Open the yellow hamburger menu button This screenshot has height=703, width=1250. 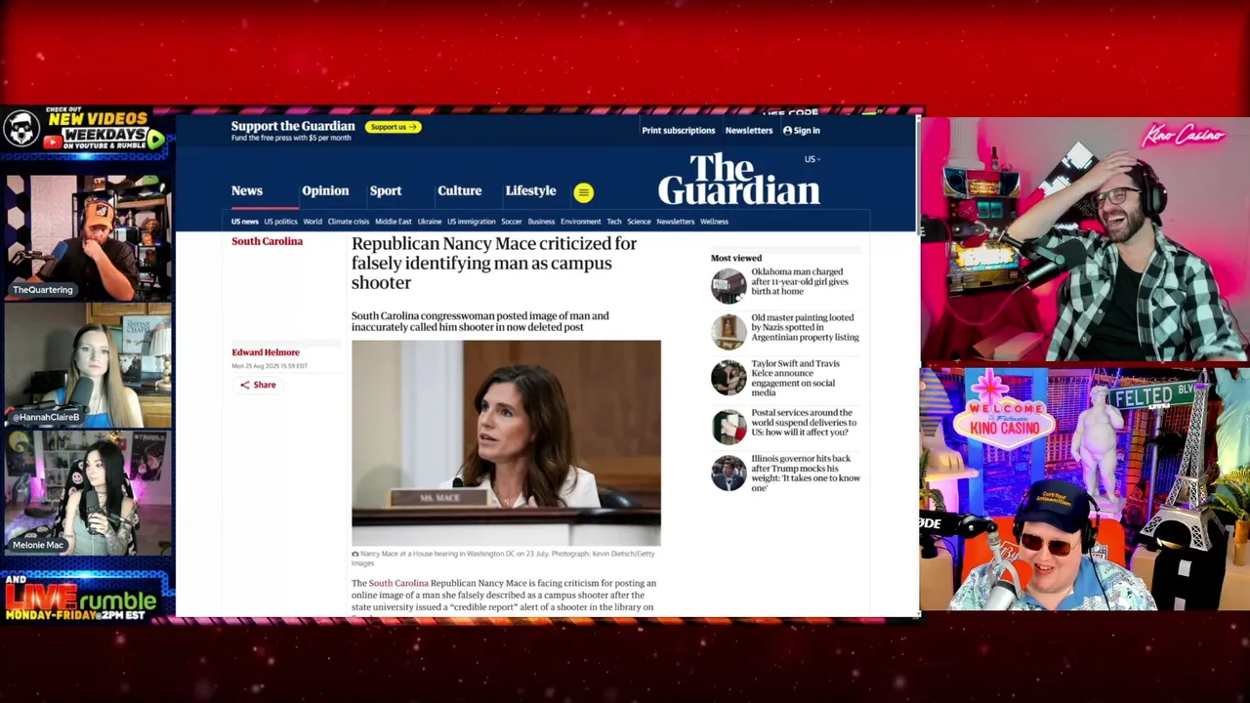[x=583, y=192]
